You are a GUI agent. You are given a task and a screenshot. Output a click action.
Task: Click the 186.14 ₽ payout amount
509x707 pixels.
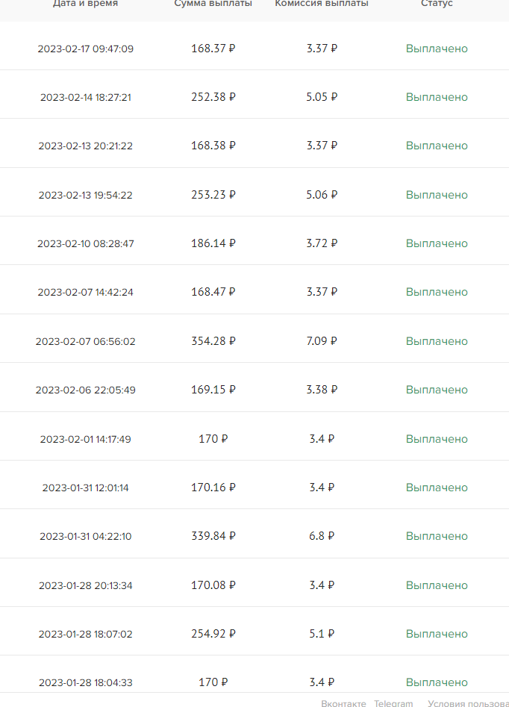213,243
